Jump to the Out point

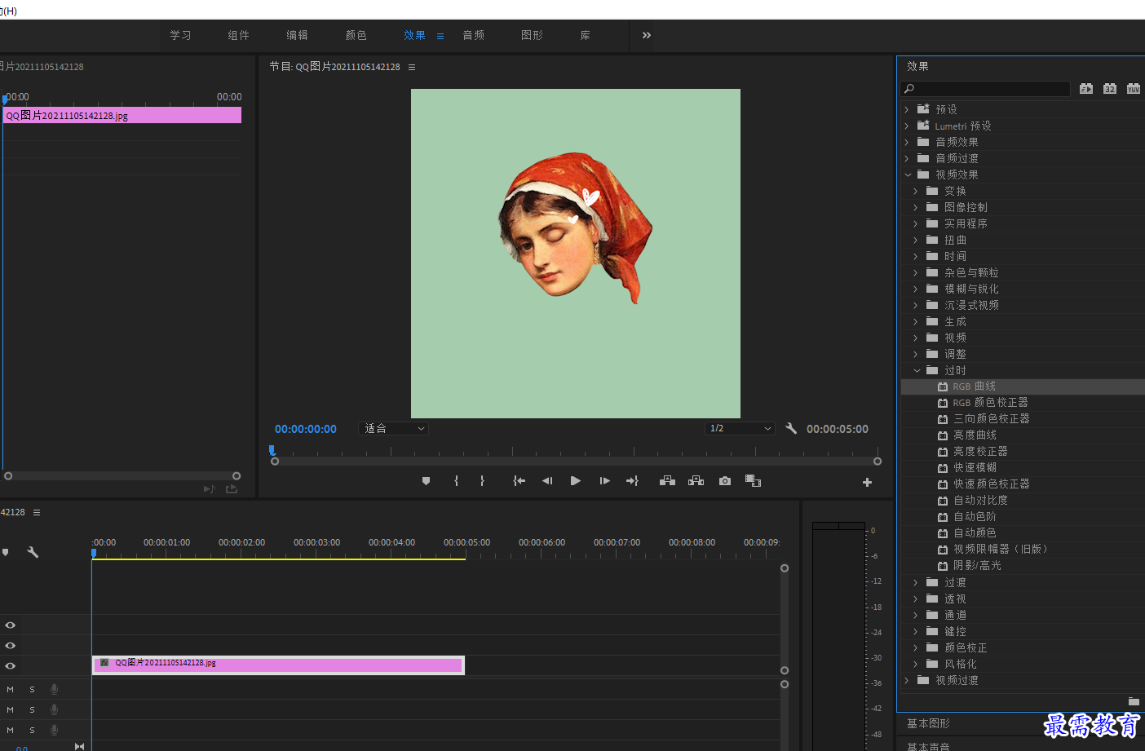(632, 481)
